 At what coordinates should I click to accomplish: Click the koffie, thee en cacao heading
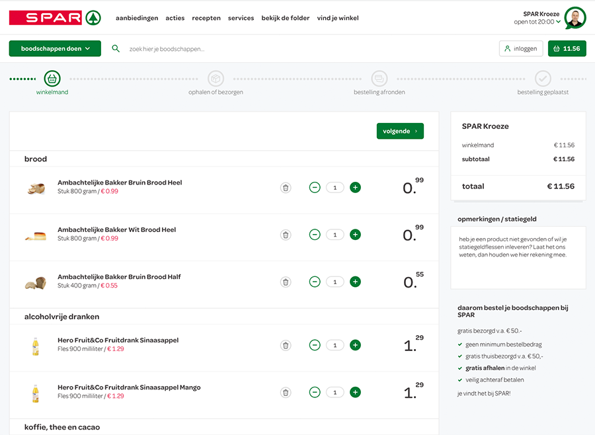62,427
